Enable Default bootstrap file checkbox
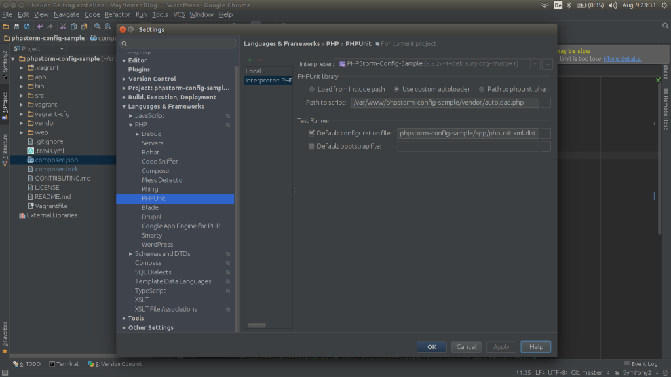671x377 pixels. pos(311,146)
